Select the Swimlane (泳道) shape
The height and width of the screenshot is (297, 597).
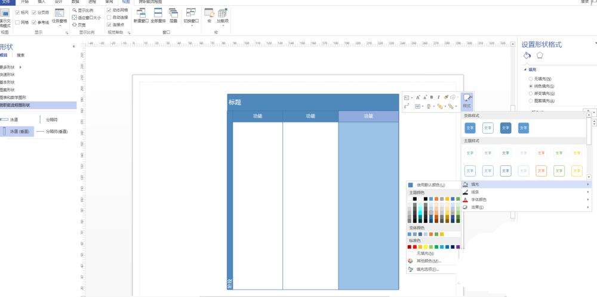[10, 119]
